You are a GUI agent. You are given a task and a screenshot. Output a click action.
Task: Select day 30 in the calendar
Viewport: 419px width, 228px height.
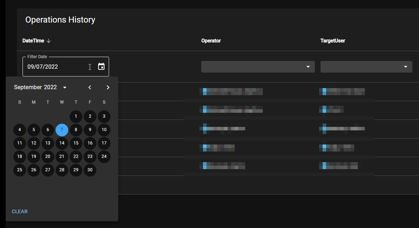tap(90, 170)
